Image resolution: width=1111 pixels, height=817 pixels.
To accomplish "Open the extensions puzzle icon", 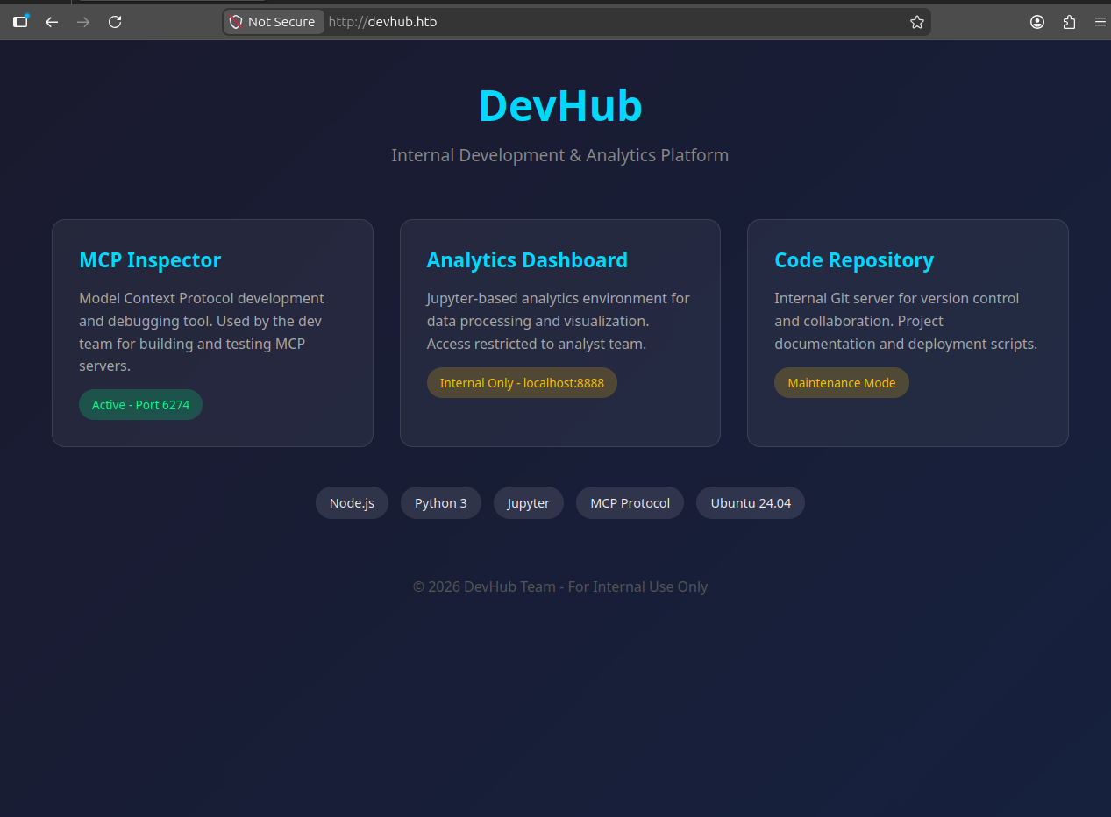I will [1069, 22].
